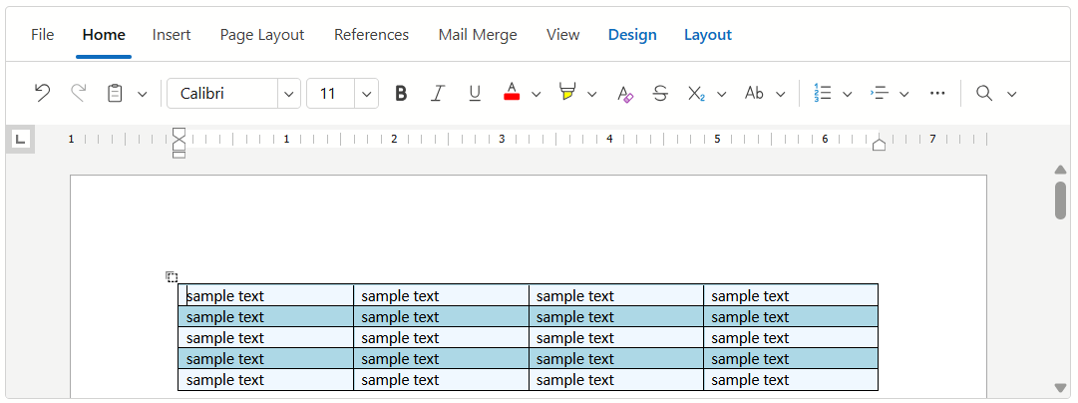Click the tab selector at ruler's left
Image resolution: width=1078 pixels, height=403 pixels.
point(20,139)
